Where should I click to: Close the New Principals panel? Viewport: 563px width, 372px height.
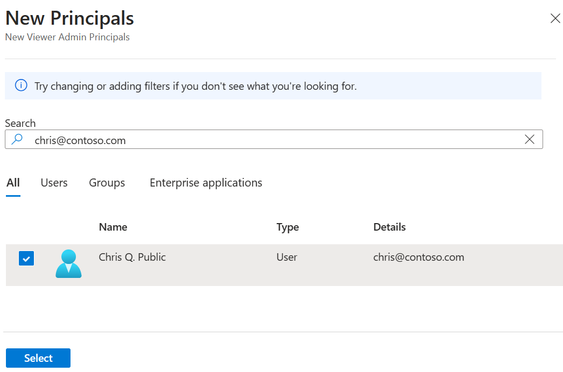point(555,18)
